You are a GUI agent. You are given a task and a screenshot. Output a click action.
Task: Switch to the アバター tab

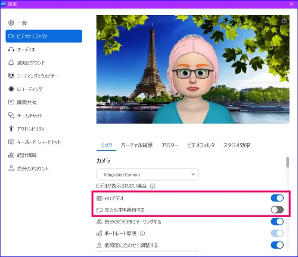pyautogui.click(x=170, y=145)
